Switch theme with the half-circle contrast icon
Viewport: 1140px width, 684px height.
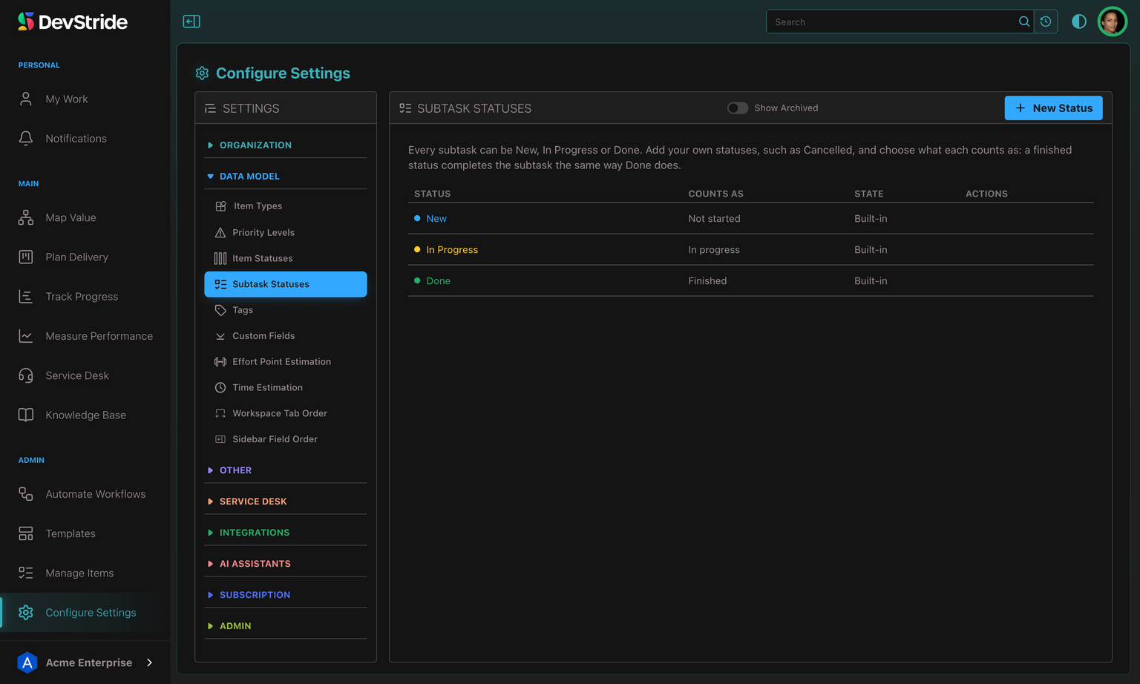pos(1079,22)
